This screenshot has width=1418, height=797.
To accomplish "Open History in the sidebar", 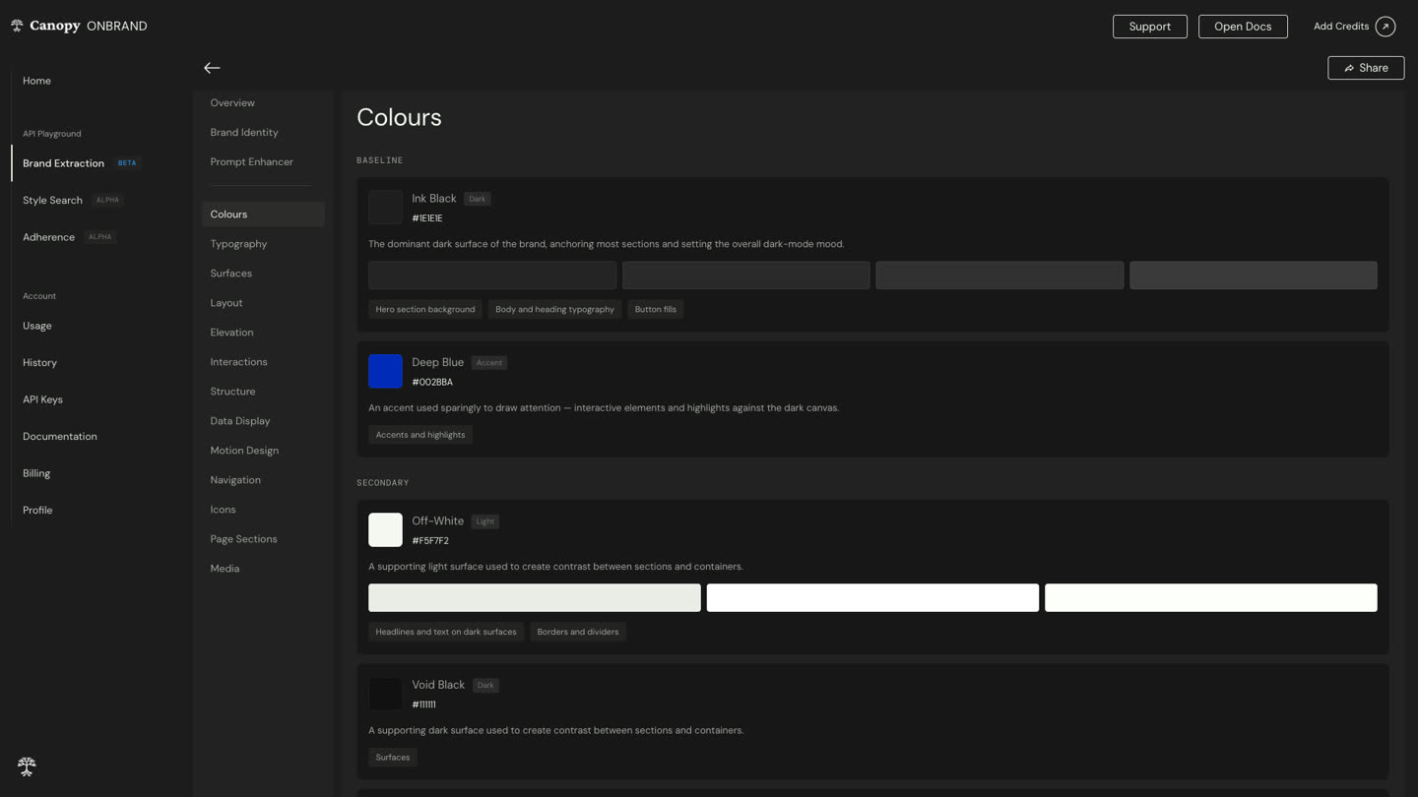I will (x=39, y=363).
